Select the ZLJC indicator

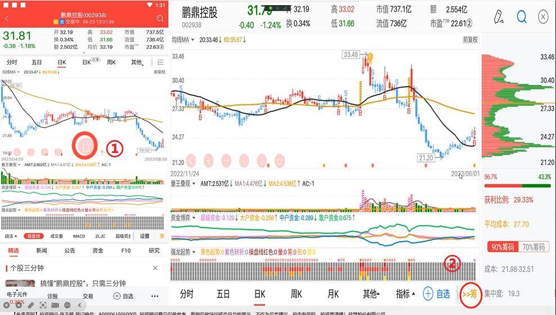(x=100, y=236)
